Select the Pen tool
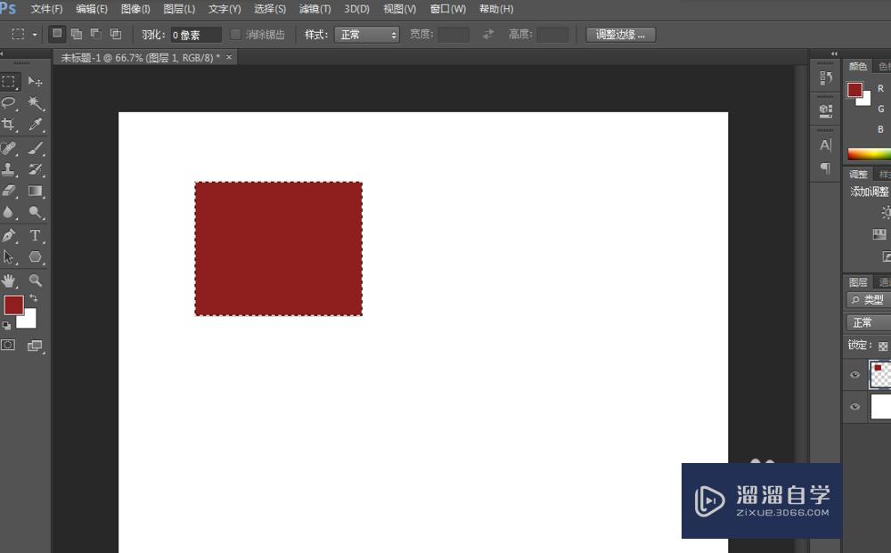This screenshot has height=553, width=891. coord(9,235)
